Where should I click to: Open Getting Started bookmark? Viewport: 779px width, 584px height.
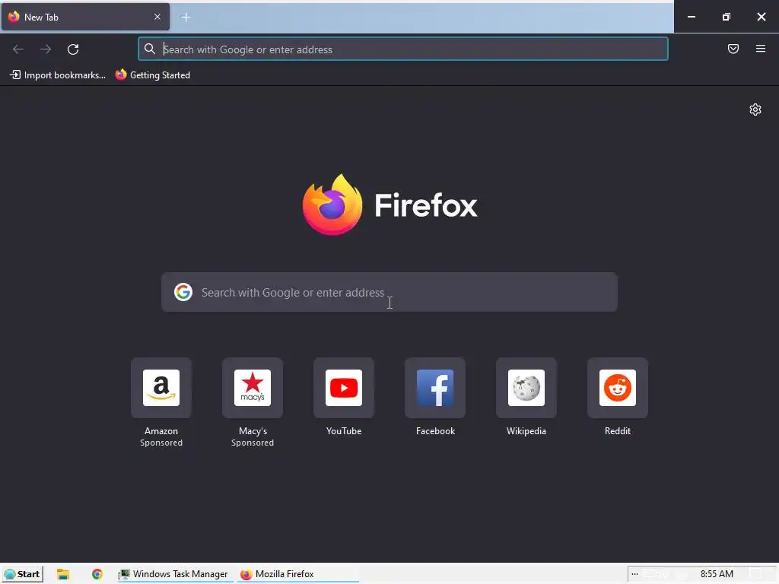152,75
